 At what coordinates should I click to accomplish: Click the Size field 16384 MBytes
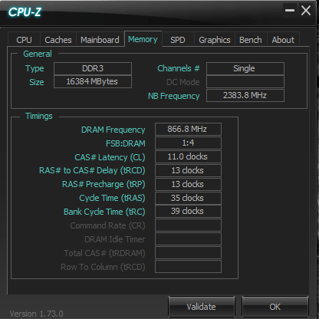[x=93, y=81]
